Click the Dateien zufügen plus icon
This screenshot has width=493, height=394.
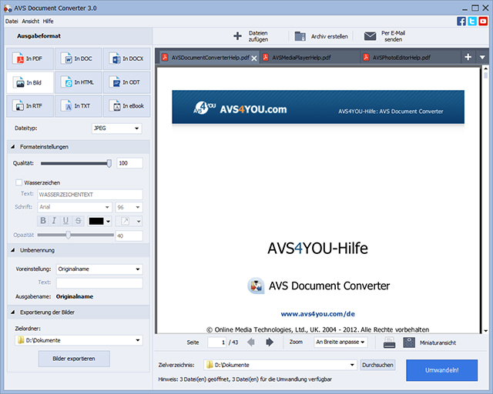tap(238, 36)
